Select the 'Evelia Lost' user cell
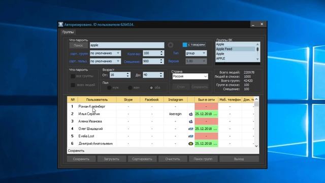Screen dimensions: 325x183 tap(97, 136)
